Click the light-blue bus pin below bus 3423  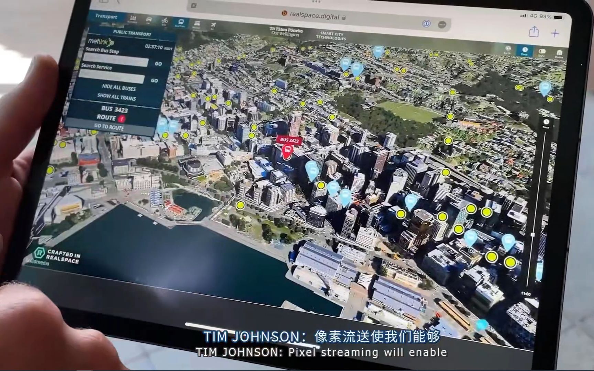tap(312, 171)
